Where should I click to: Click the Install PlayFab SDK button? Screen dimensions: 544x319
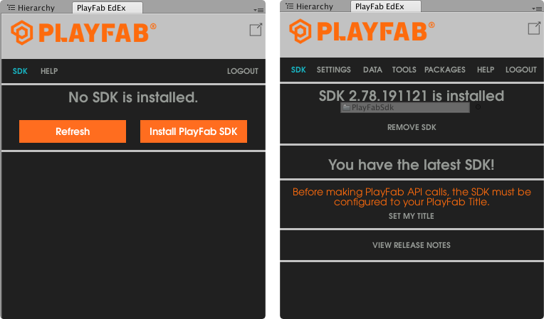click(x=194, y=131)
